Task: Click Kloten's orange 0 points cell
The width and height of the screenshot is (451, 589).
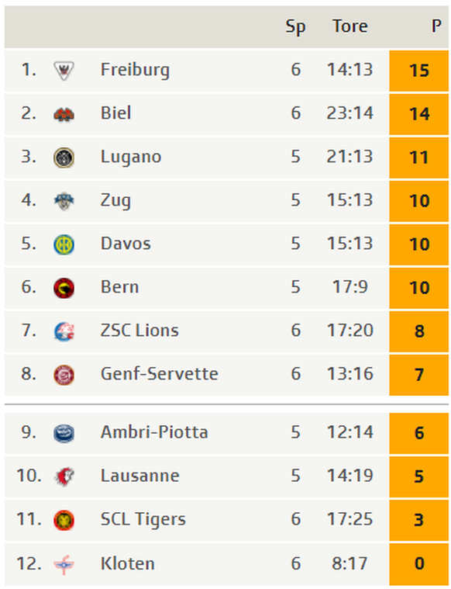Action: pyautogui.click(x=418, y=564)
